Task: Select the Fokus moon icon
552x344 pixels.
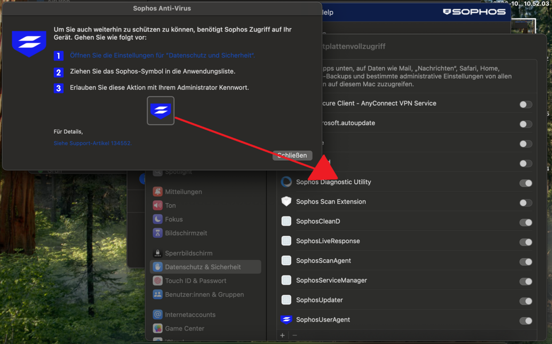Action: coord(158,219)
